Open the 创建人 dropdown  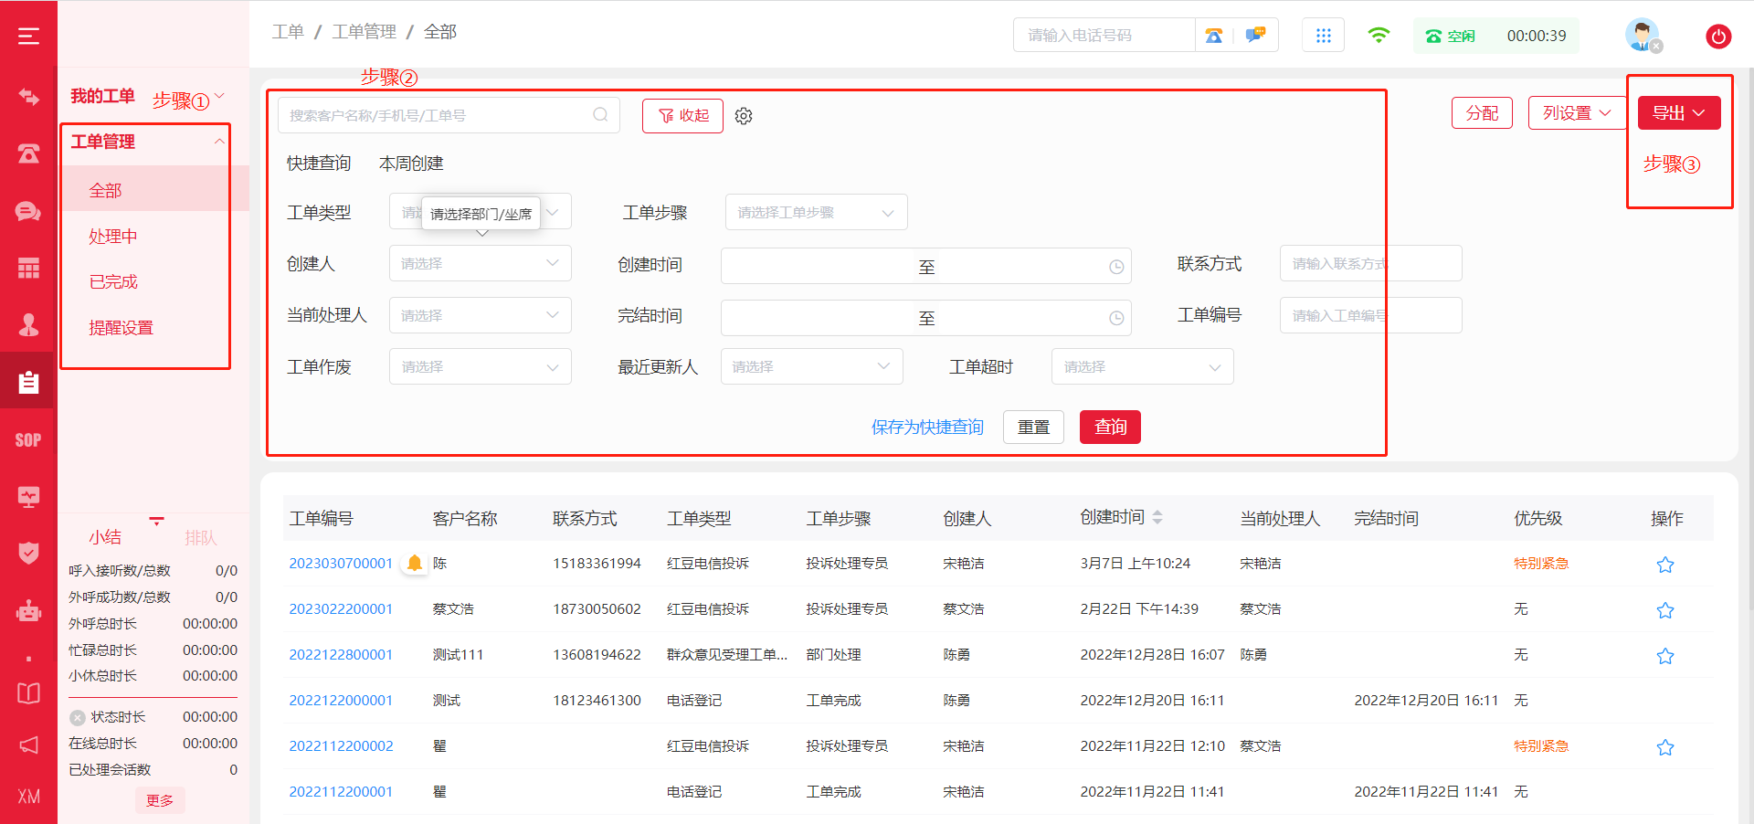(481, 263)
